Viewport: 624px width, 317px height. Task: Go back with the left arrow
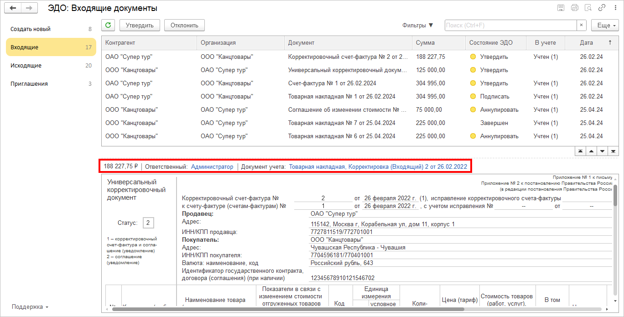(x=13, y=8)
